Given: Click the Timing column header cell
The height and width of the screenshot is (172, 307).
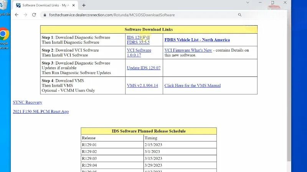Looking at the screenshot, I should 180,138.
